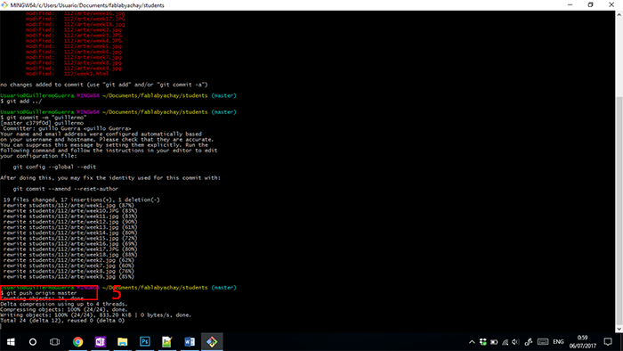Open Notepad++ from the taskbar
623x351 pixels.
click(167, 342)
